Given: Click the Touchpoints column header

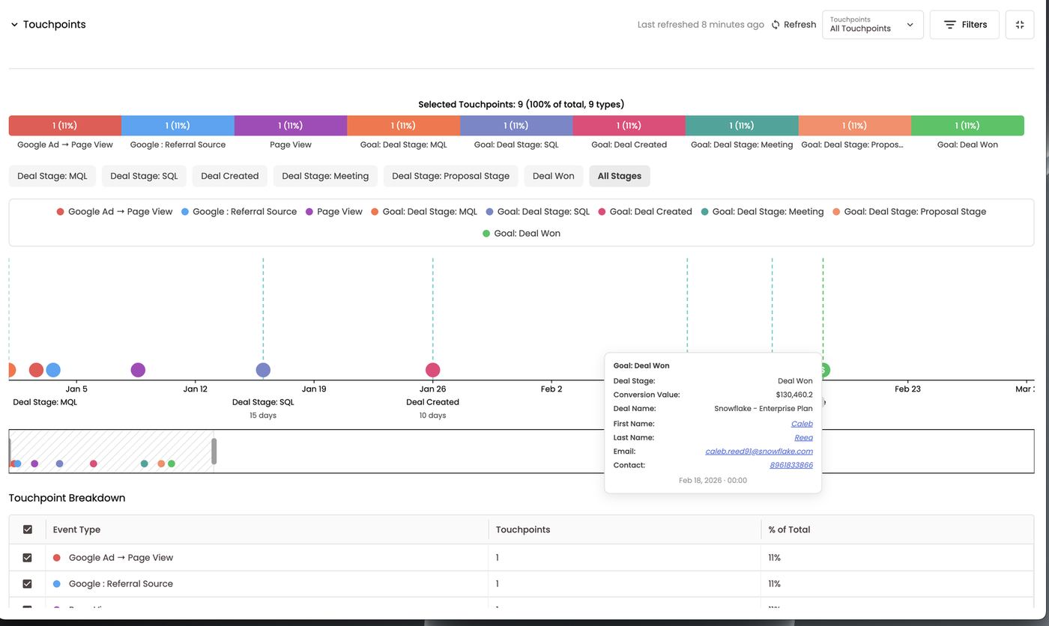Looking at the screenshot, I should (523, 529).
